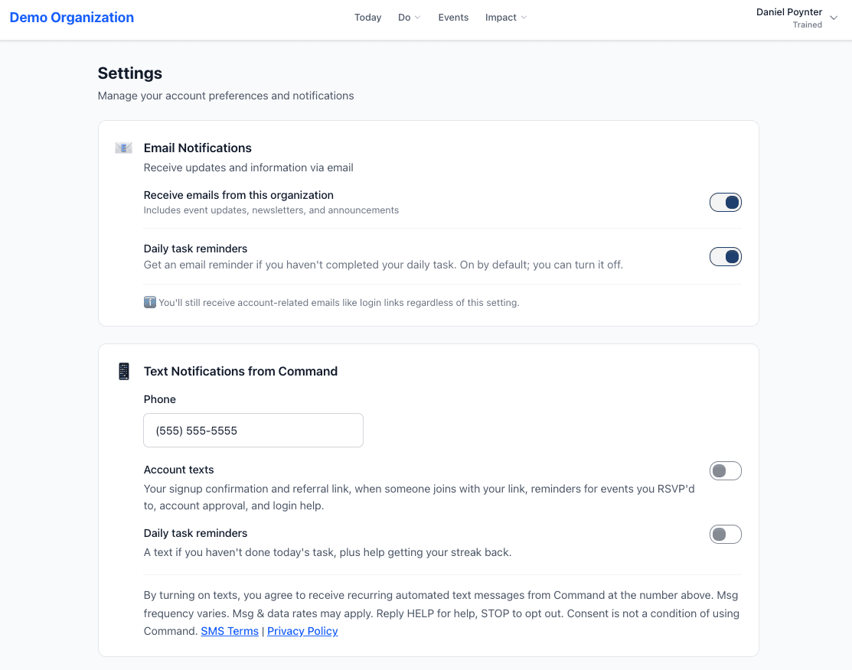
Task: Click the envelope icon beside Email Notifications
Action: (x=123, y=148)
